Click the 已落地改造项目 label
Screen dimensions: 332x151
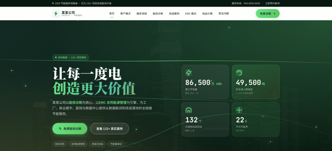[194, 127]
